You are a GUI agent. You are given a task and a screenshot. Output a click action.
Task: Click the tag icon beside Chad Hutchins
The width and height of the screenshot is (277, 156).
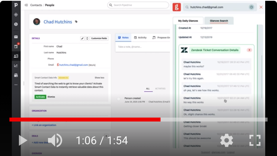click(x=76, y=22)
